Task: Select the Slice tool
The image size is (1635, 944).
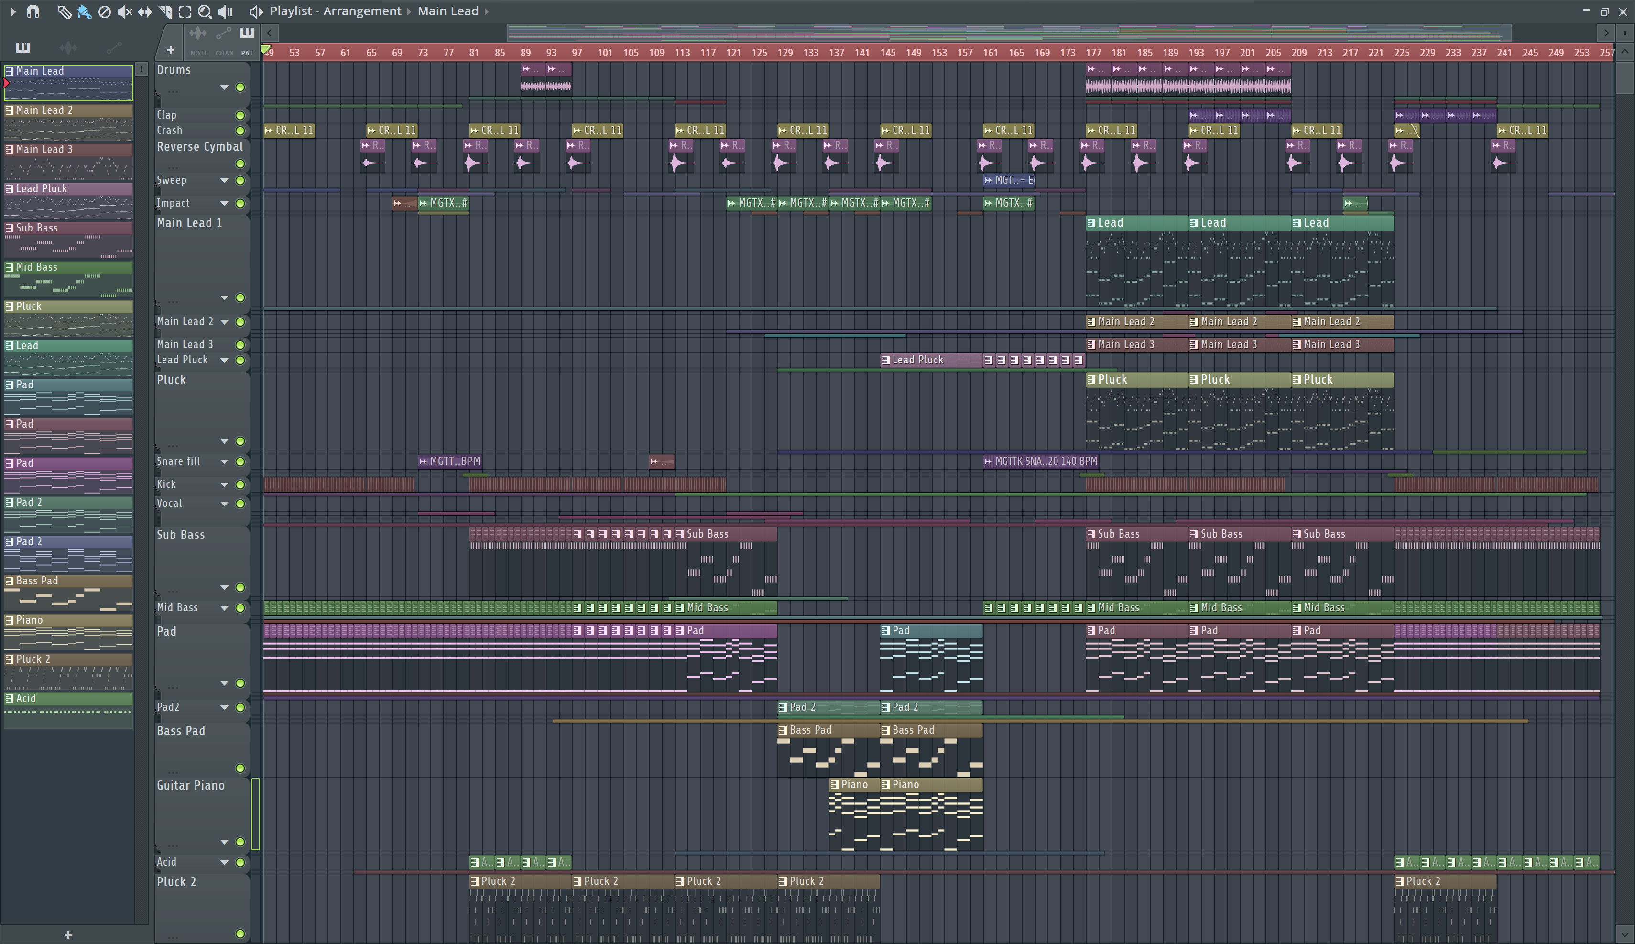Action: (164, 11)
